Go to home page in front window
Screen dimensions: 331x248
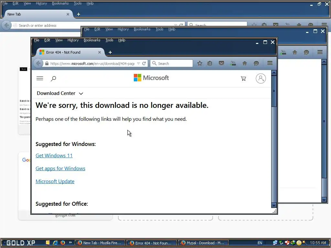245,63
